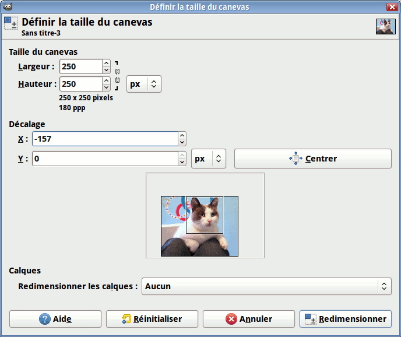This screenshot has height=337, width=401.
Task: Click the Y offset input field
Action: 105,159
